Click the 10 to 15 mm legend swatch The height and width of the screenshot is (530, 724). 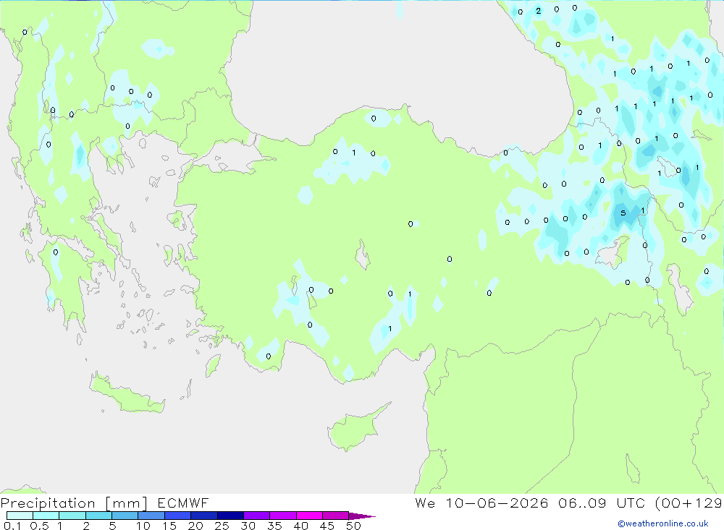click(151, 516)
